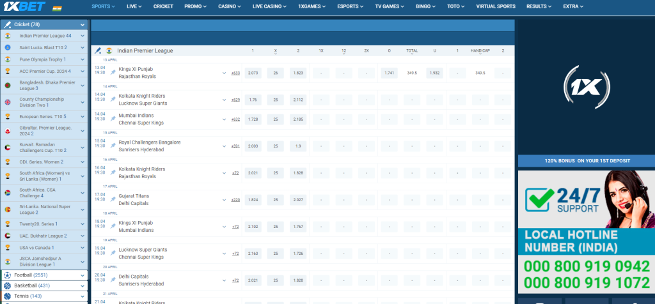Pin the Kings XI Punjab vs Mumbai Indians match
Viewport: 655px width, 304px height.
tap(113, 226)
